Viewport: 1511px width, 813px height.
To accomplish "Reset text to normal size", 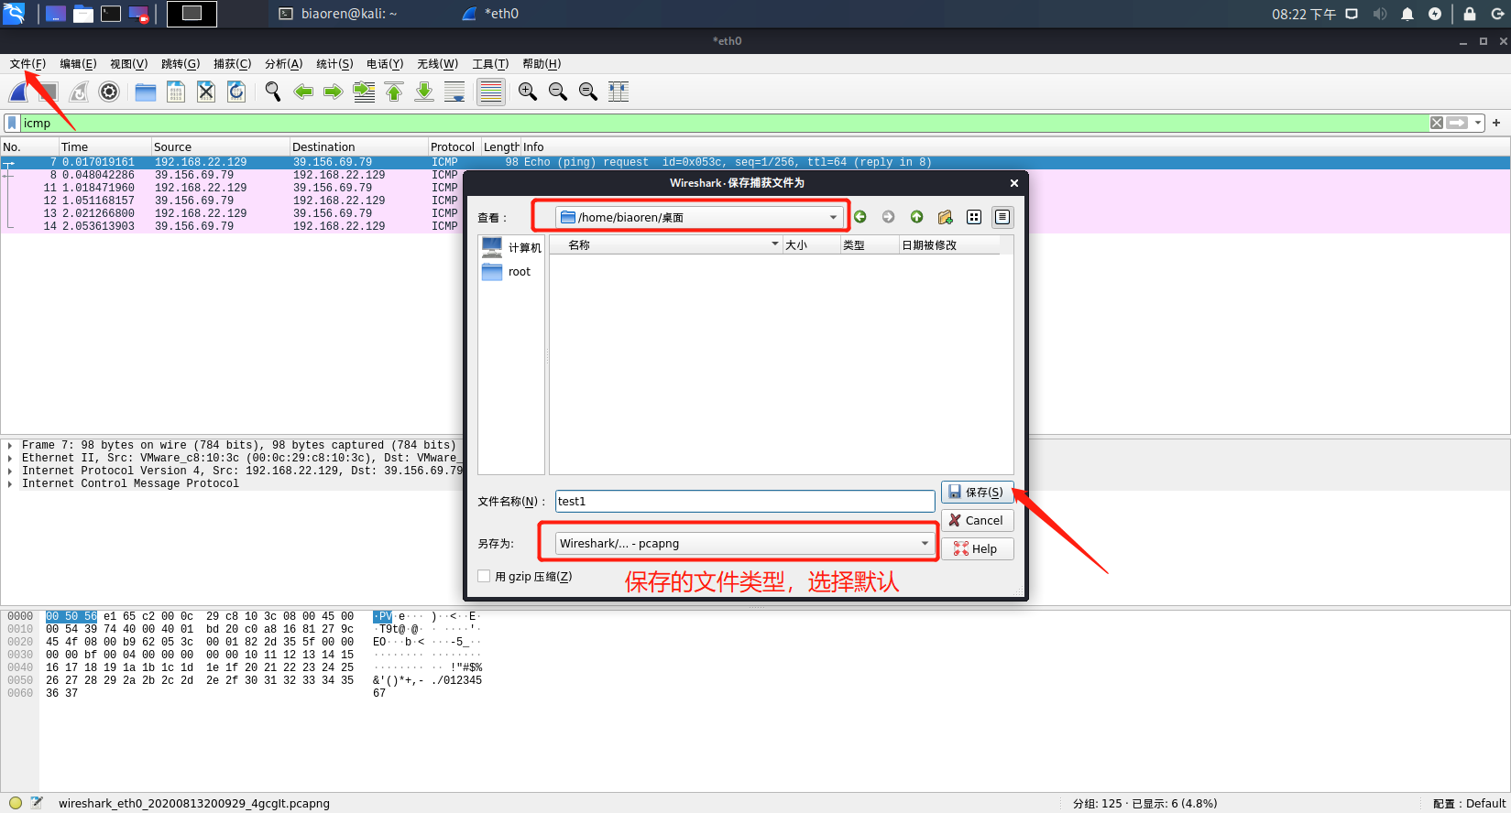I will click(x=588, y=92).
